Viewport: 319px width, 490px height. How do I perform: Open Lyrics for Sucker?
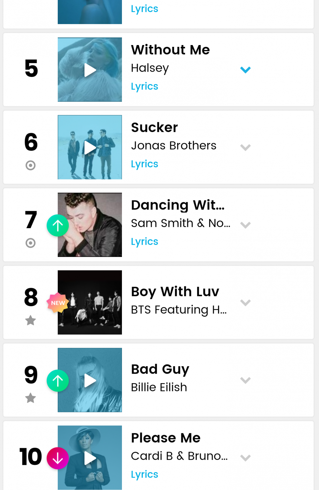[145, 164]
